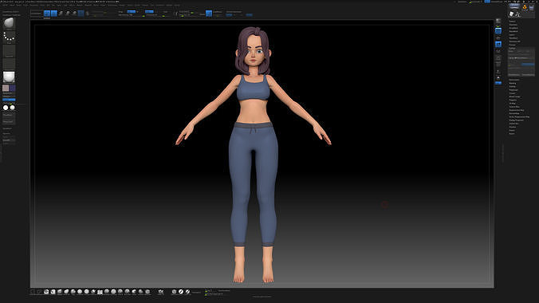Collapse the Surface subpalette

(x=512, y=48)
